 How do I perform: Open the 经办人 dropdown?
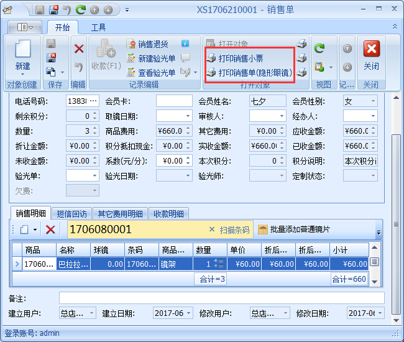pos(373,116)
